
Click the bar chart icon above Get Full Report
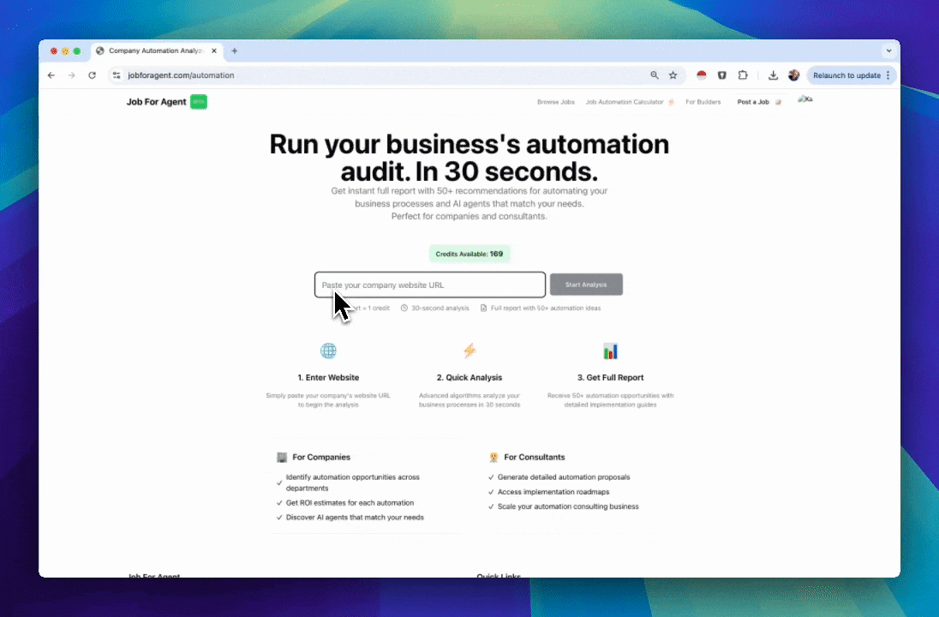[610, 351]
